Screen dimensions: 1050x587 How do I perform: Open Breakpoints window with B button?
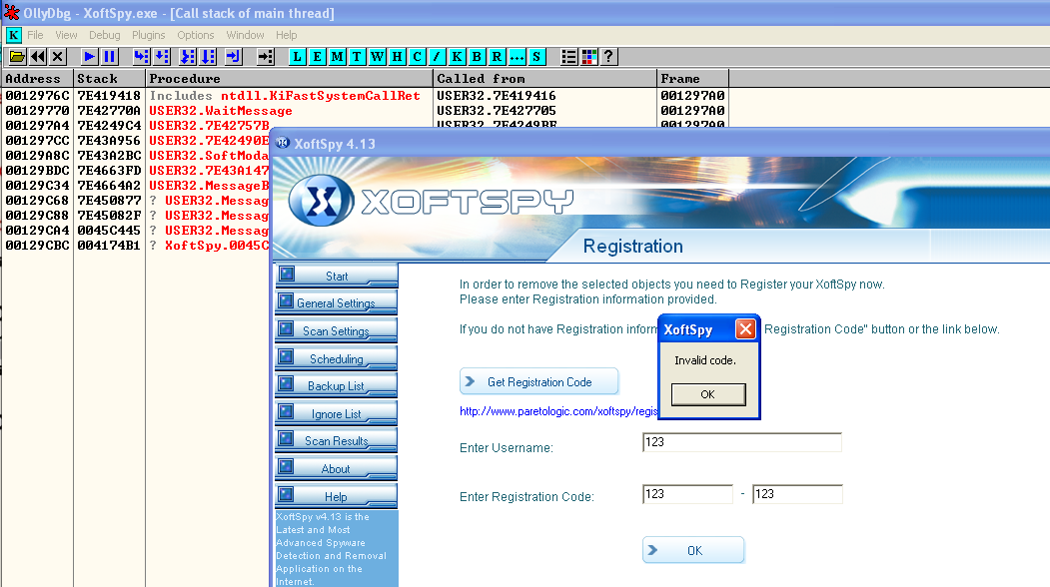pyautogui.click(x=477, y=57)
